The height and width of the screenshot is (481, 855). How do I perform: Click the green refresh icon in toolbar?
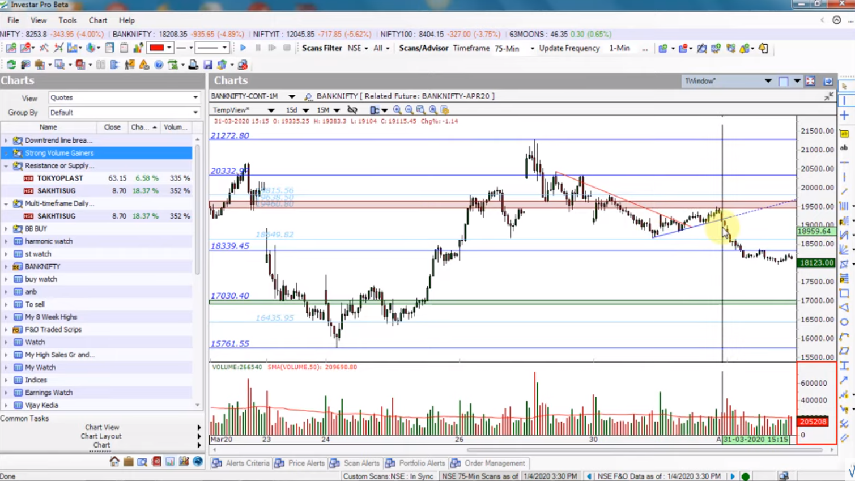(11, 65)
